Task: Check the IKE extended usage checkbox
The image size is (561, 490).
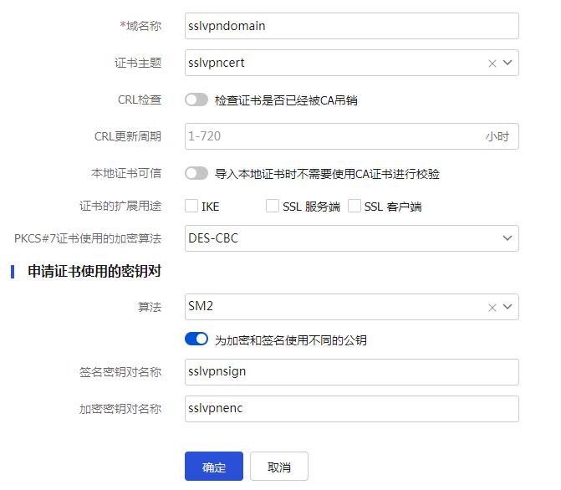Action: [191, 206]
